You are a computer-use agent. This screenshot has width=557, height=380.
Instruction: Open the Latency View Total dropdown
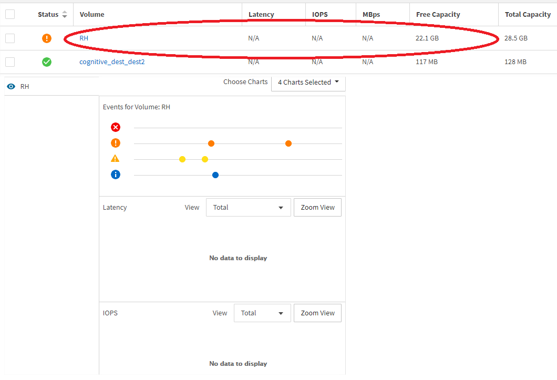click(x=249, y=207)
